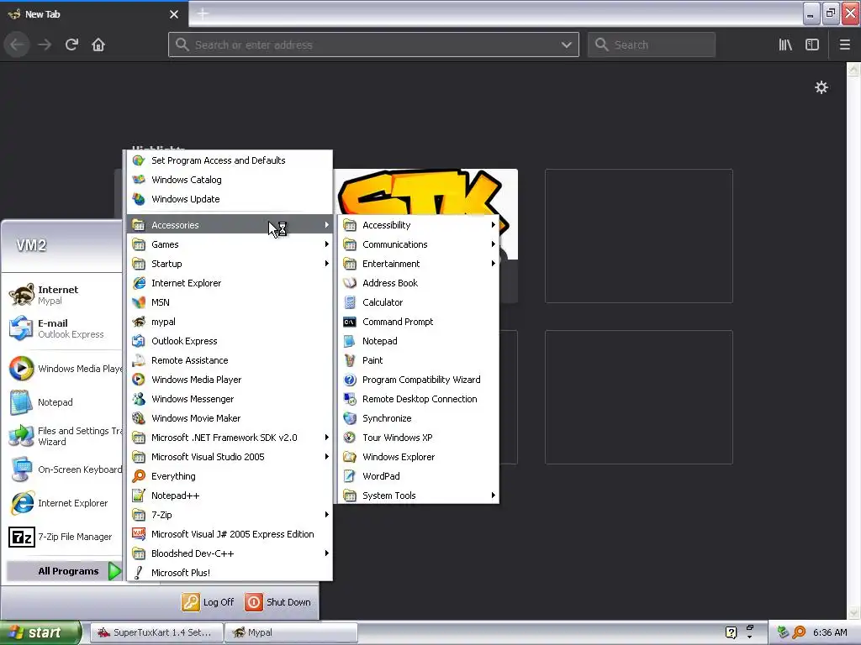Open Microsoft Plus! entry
This screenshot has height=645, width=861.
click(x=230, y=573)
